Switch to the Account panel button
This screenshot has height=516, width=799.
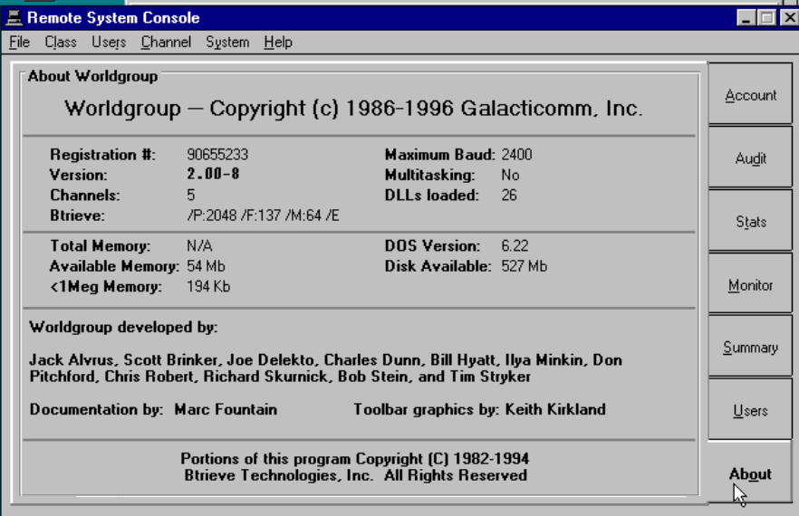pos(750,94)
